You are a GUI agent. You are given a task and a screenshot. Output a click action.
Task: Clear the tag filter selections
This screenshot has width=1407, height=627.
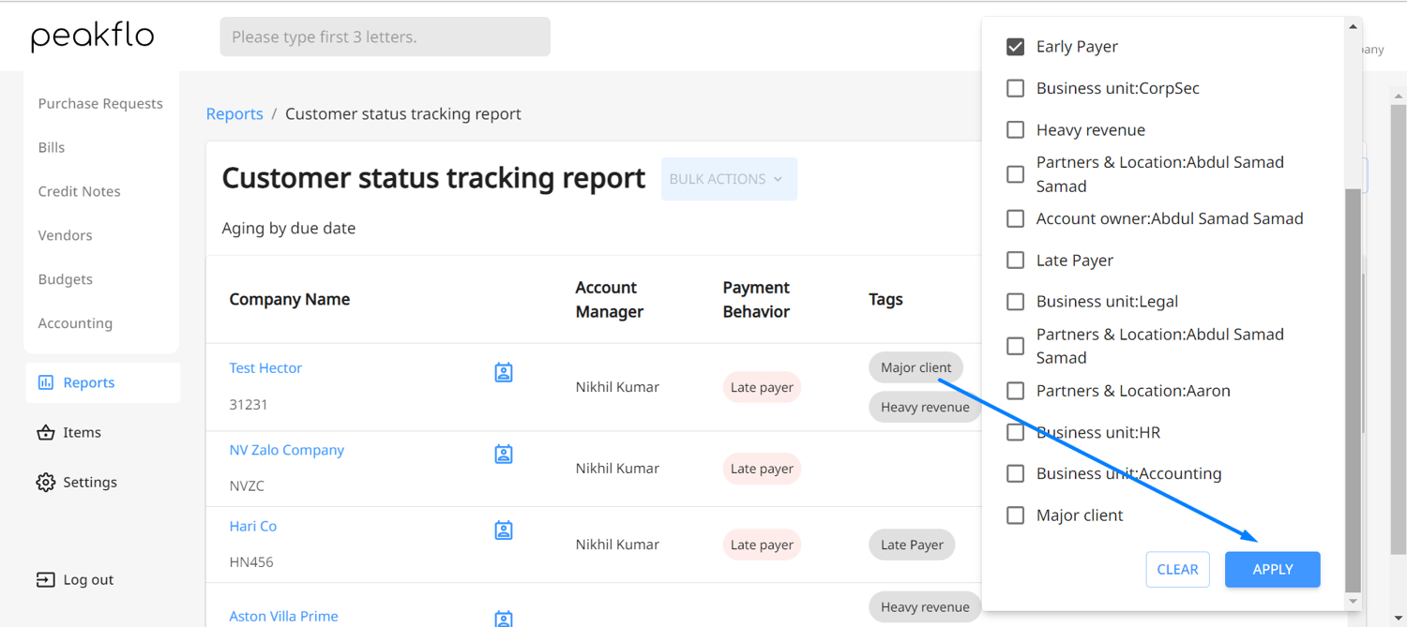click(x=1177, y=569)
